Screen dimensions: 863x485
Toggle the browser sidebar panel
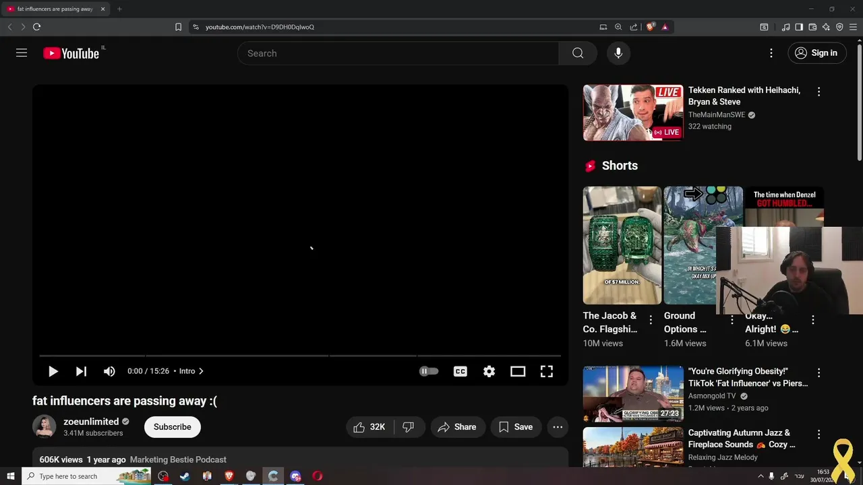tap(799, 27)
